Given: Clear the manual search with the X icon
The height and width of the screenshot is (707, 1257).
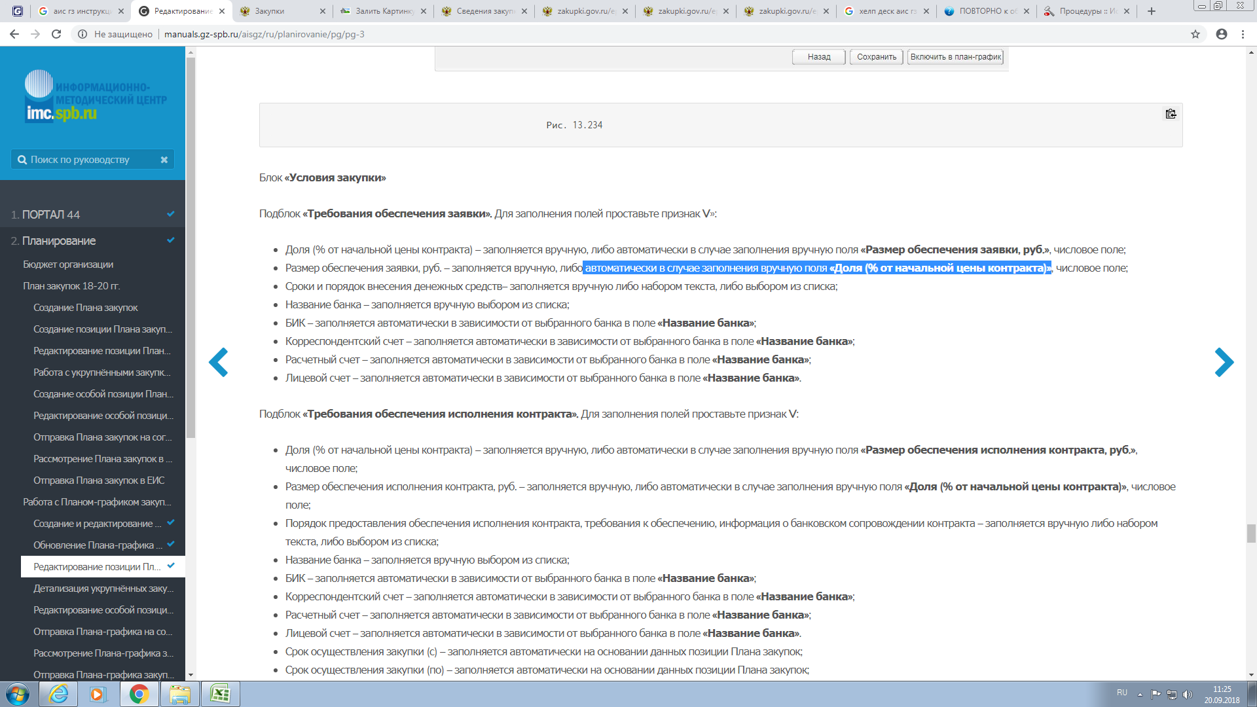Looking at the screenshot, I should [164, 160].
